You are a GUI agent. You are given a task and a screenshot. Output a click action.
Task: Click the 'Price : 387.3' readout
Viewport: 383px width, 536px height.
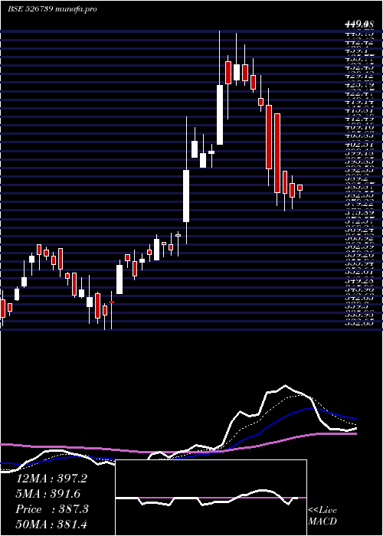point(52,509)
